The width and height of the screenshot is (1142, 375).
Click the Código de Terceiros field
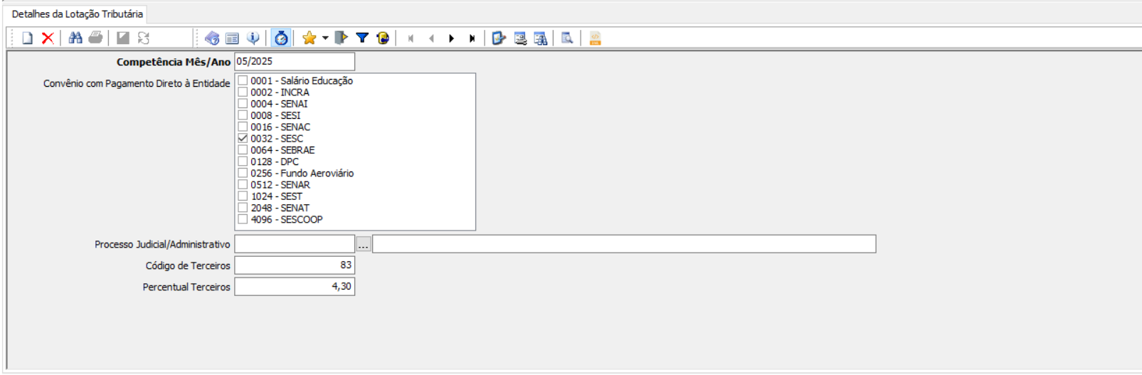(295, 265)
